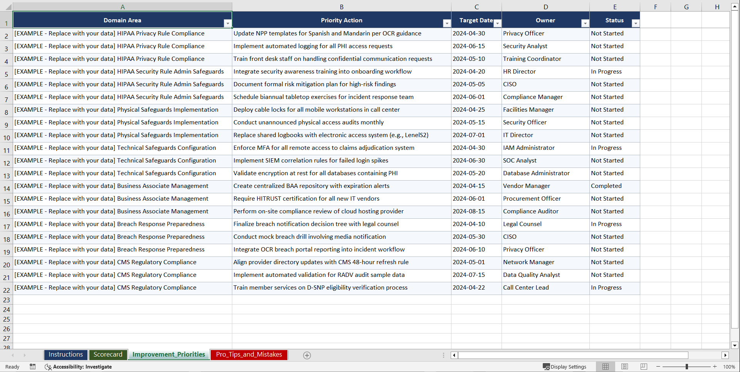Switch to the Scorecard sheet tab
The height and width of the screenshot is (372, 740).
pyautogui.click(x=108, y=355)
